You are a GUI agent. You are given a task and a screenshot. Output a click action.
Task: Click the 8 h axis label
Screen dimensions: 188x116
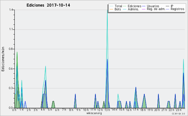tap(71, 110)
